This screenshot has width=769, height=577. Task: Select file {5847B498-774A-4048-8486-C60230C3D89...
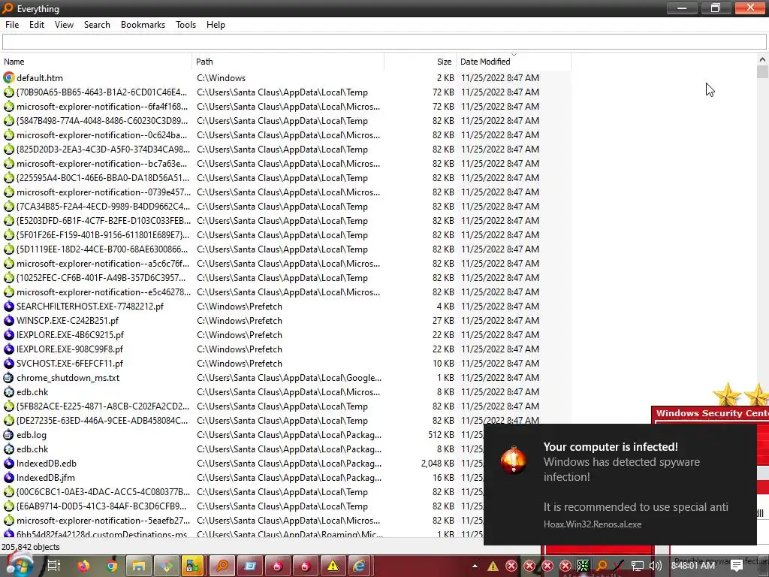click(x=102, y=121)
